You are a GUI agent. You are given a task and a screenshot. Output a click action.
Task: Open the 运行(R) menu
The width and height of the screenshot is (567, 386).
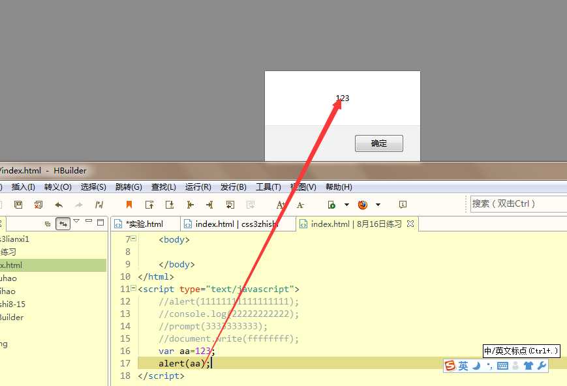(x=198, y=187)
